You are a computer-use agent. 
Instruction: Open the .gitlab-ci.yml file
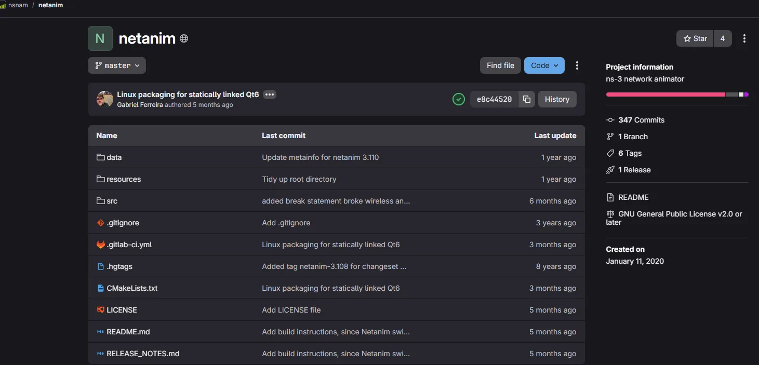[129, 245]
